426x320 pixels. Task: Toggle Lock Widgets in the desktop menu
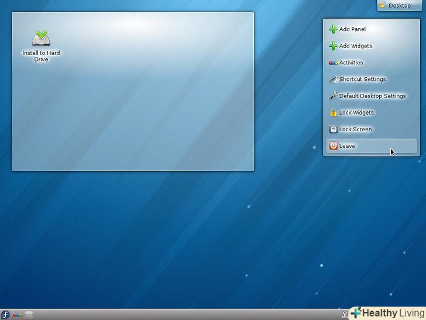point(356,113)
